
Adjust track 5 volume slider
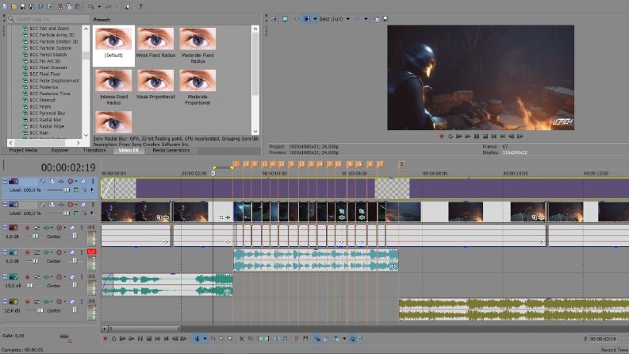click(35, 237)
